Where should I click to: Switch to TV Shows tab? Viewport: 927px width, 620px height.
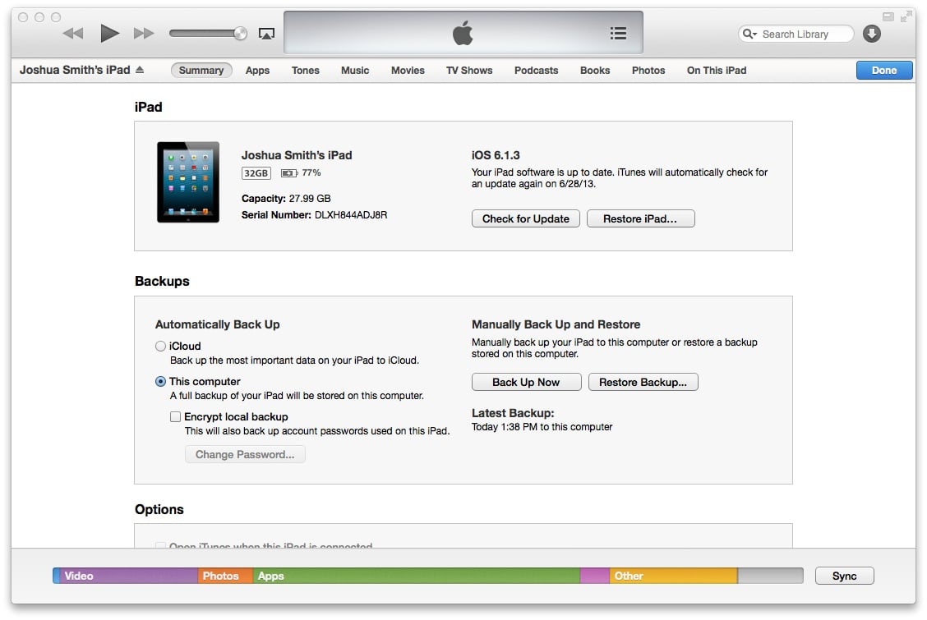pos(469,71)
